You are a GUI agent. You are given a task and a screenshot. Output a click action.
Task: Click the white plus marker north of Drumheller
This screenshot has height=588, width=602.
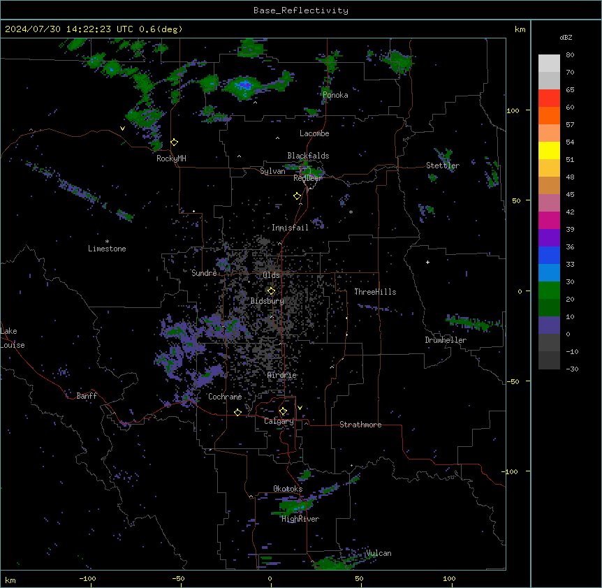[x=427, y=262]
